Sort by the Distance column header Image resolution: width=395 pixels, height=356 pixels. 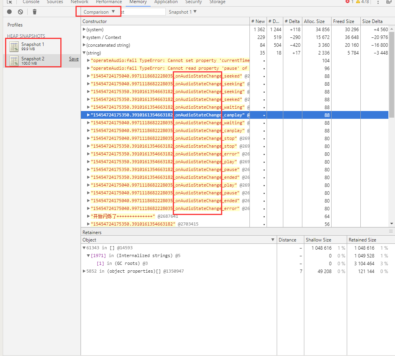point(290,240)
